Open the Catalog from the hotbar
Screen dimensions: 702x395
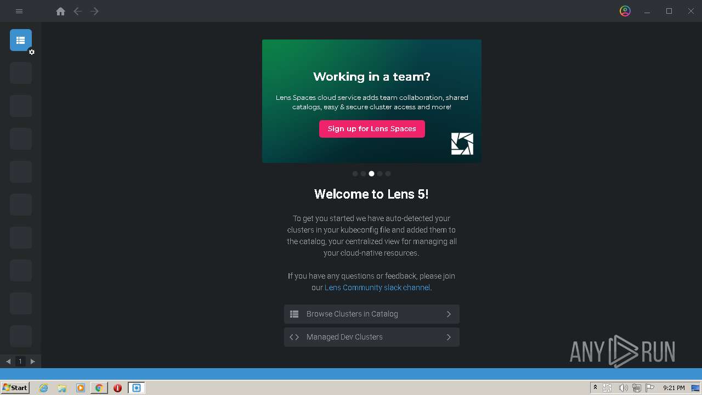[x=21, y=40]
